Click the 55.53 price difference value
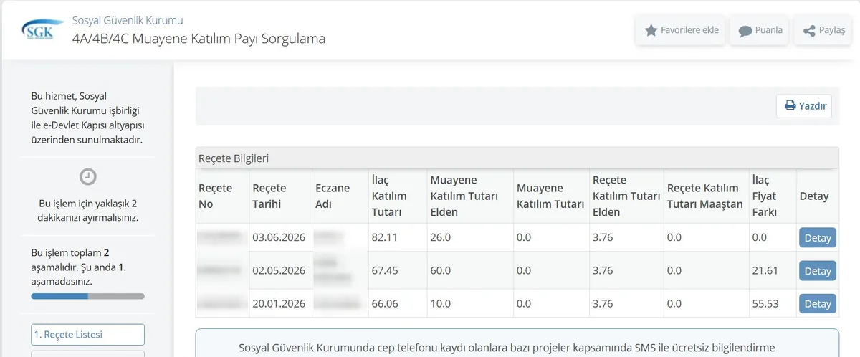Viewport: 860px width, 357px height. click(765, 303)
